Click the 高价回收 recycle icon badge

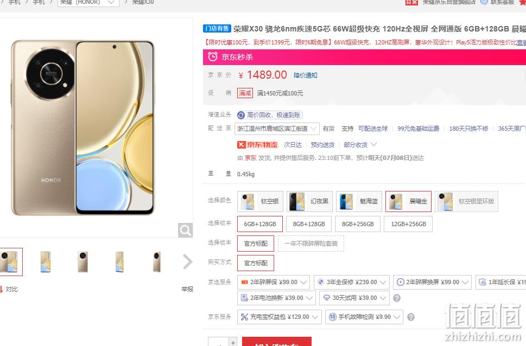coord(241,116)
